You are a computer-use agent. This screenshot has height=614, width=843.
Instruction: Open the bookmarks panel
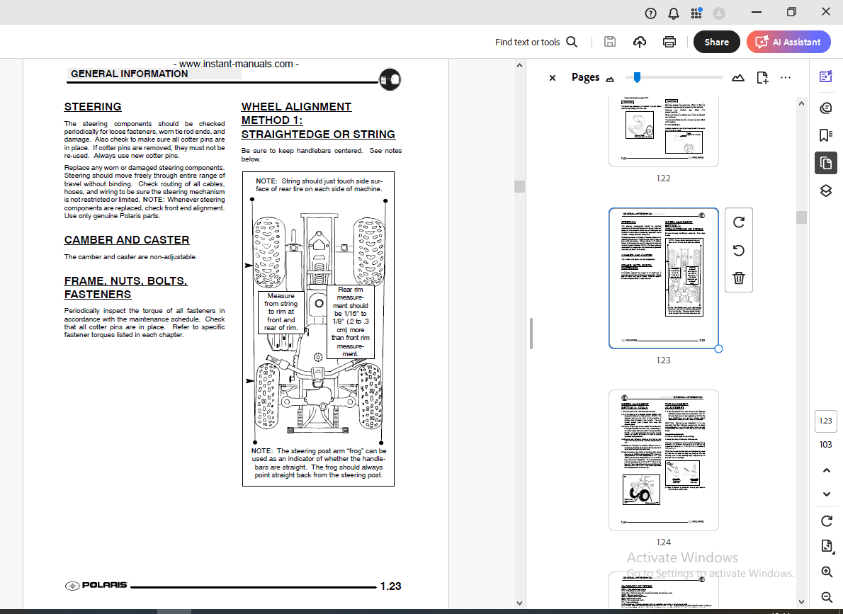825,135
